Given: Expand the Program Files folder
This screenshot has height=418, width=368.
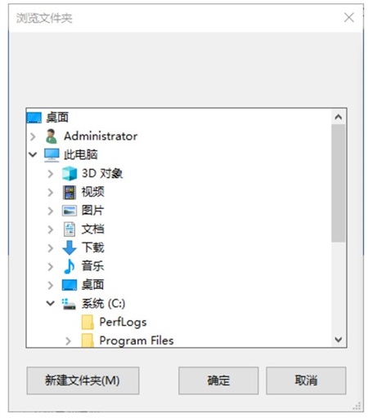Looking at the screenshot, I should coord(68,340).
